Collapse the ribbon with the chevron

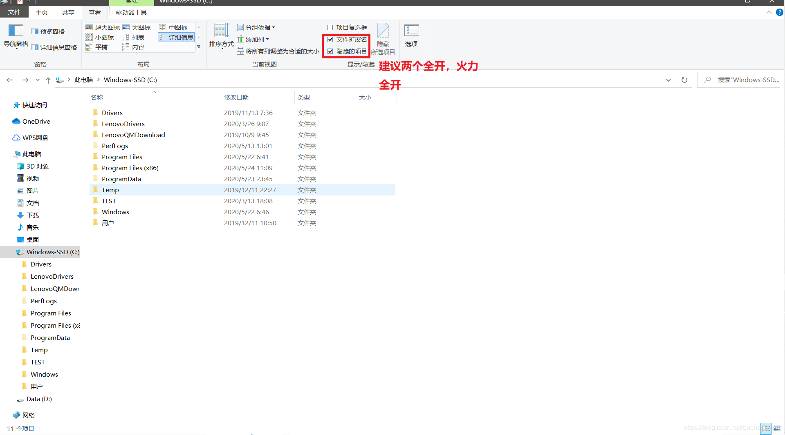point(769,12)
